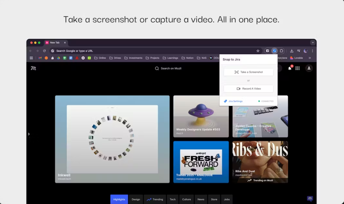Screen dimensions: 344x204
Task: Click the browser back arrow
Action: tap(30, 51)
